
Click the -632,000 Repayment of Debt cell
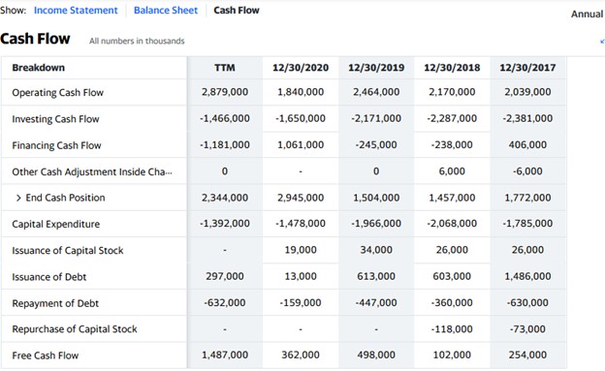225,303
